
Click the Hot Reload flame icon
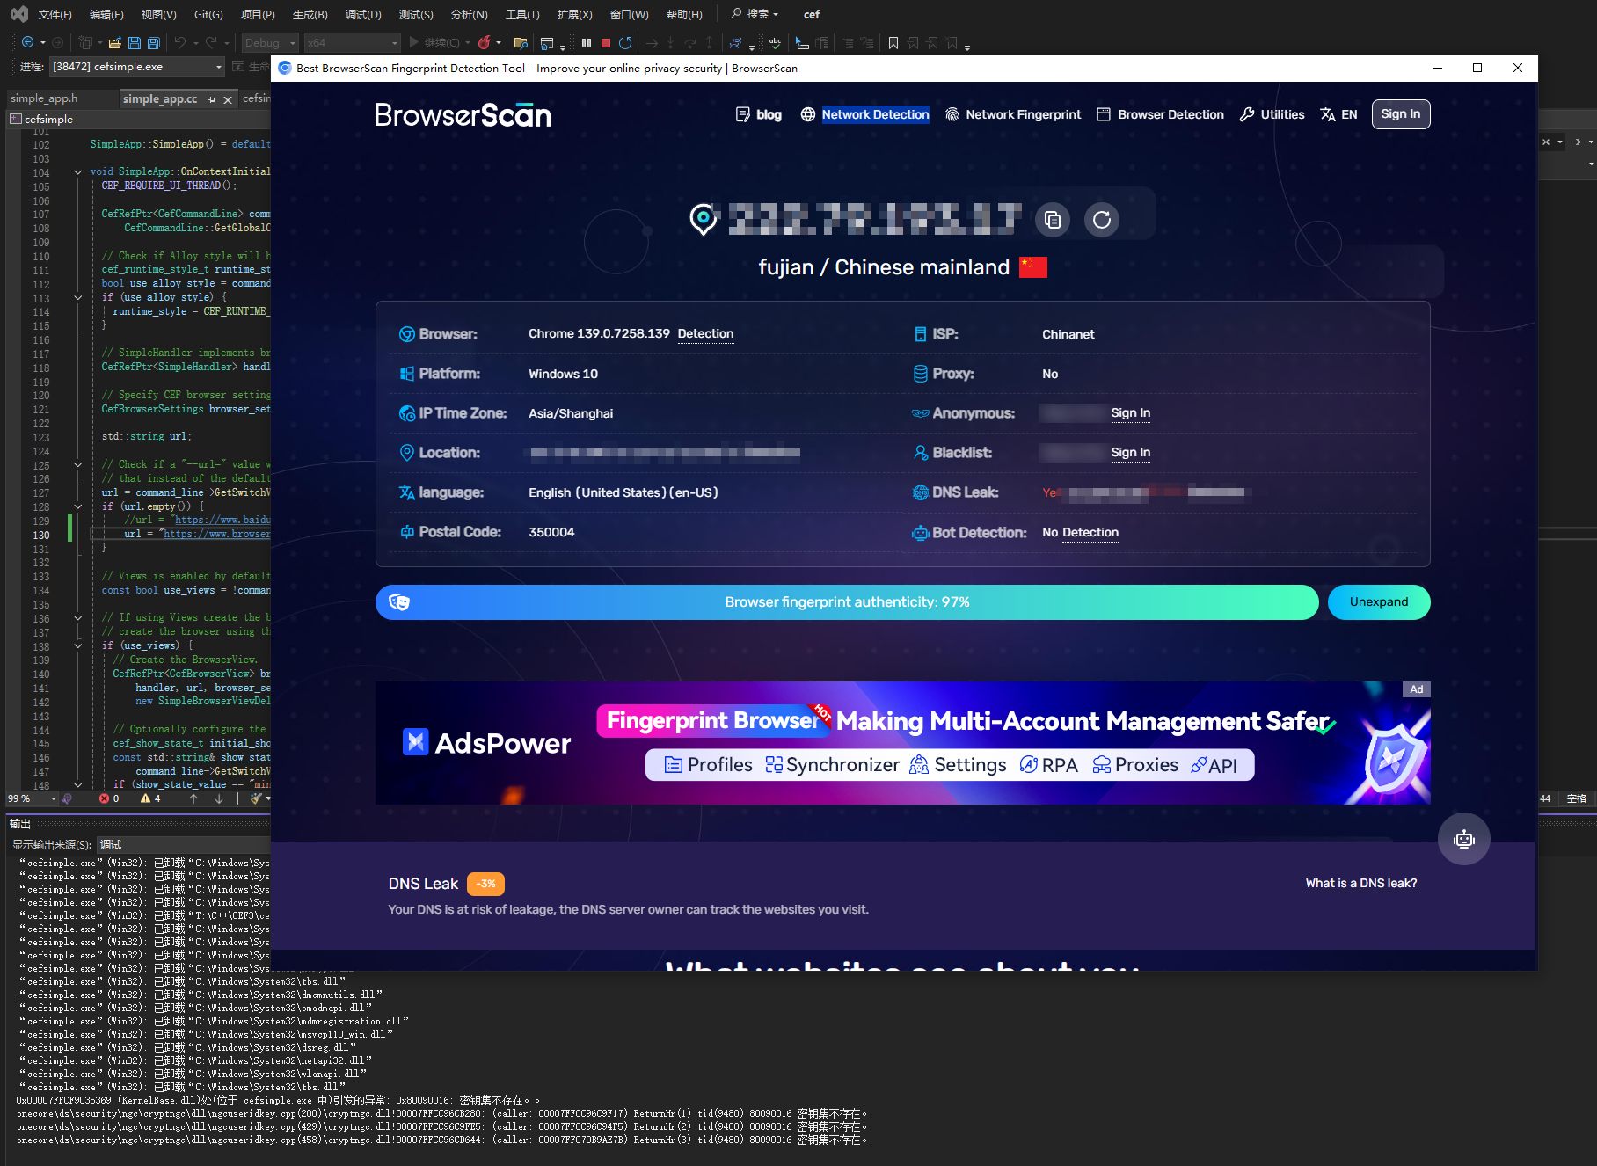[484, 42]
